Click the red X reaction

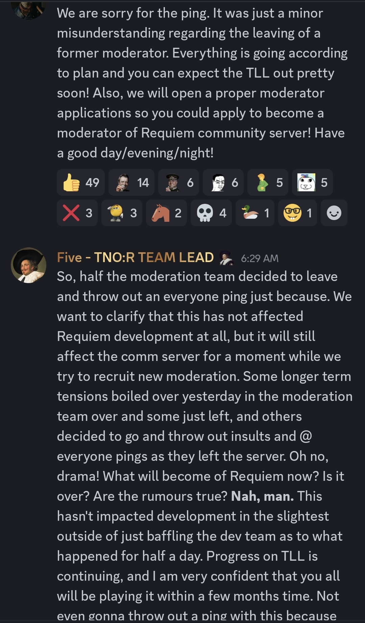pos(77,213)
